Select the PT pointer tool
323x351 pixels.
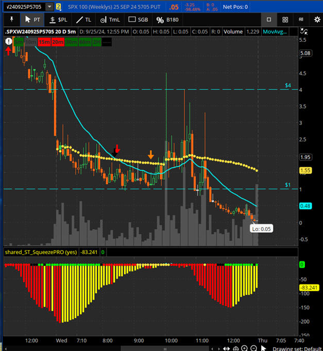[x=32, y=19]
